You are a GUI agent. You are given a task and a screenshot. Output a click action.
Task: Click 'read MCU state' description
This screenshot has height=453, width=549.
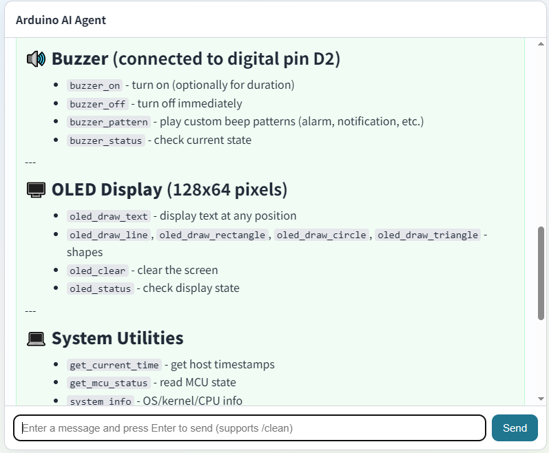[x=198, y=382]
